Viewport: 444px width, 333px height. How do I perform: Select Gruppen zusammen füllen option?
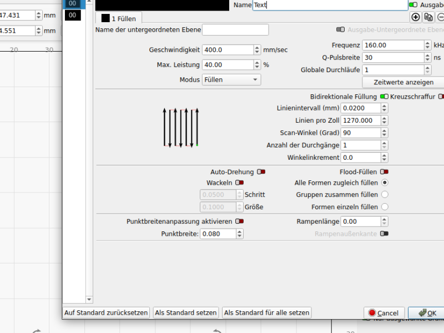click(385, 195)
